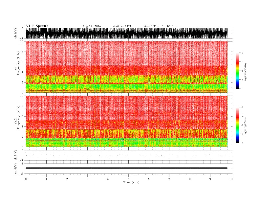
Task: Click time axis tick label '5'
Action: tap(128, 179)
